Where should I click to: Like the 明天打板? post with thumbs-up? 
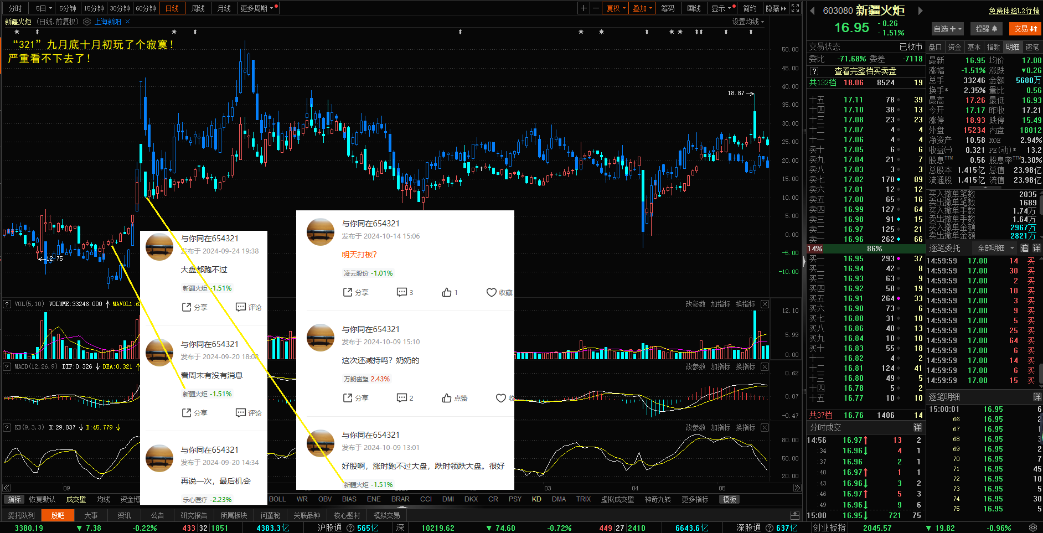pos(447,292)
